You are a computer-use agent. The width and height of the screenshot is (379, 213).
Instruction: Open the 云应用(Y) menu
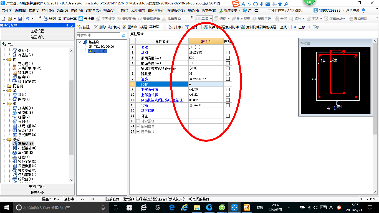coord(138,11)
